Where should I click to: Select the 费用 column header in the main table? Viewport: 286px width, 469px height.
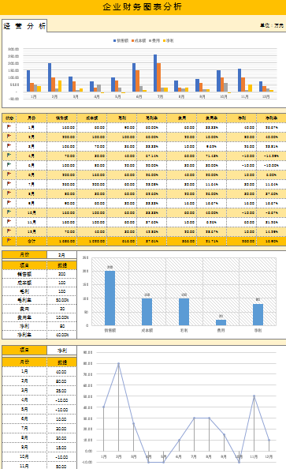(x=182, y=118)
